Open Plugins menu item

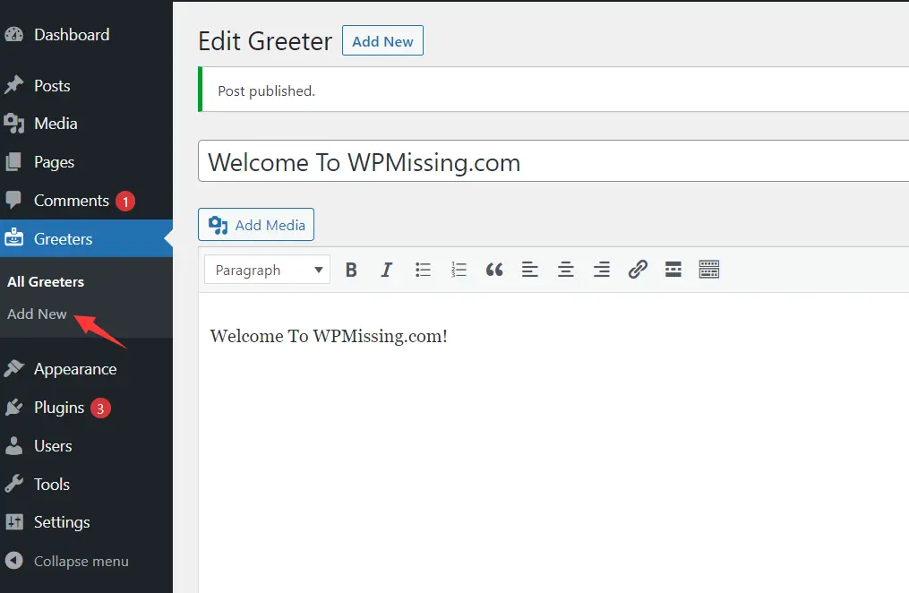point(59,408)
